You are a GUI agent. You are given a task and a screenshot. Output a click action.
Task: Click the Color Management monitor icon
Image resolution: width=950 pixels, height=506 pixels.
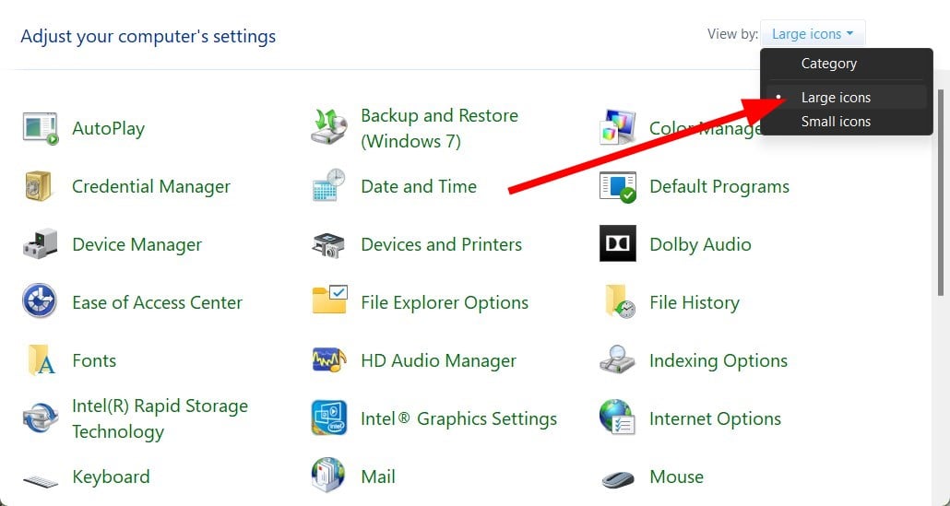coord(617,127)
